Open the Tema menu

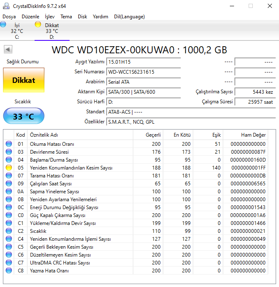pyautogui.click(x=66, y=17)
